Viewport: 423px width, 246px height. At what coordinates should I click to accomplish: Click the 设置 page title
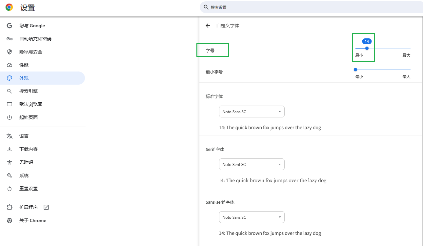coord(28,8)
